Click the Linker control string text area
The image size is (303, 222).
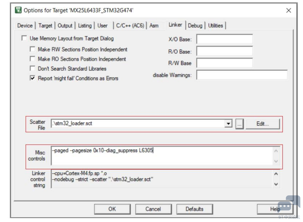pyautogui.click(x=162, y=179)
